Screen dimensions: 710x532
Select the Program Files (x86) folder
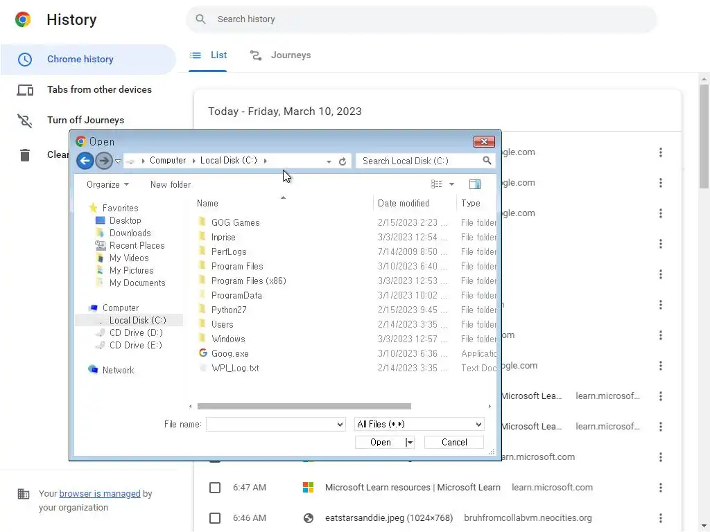[249, 281]
